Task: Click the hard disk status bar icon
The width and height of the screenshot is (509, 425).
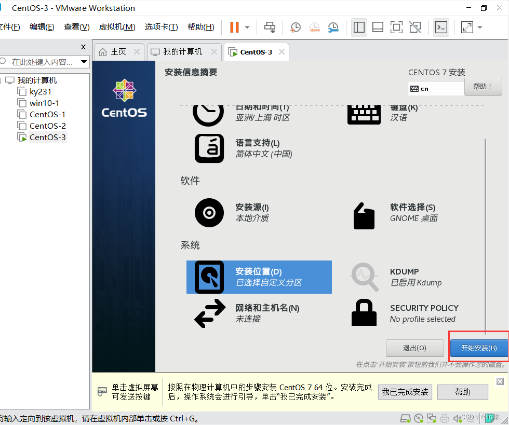Action: (x=405, y=418)
